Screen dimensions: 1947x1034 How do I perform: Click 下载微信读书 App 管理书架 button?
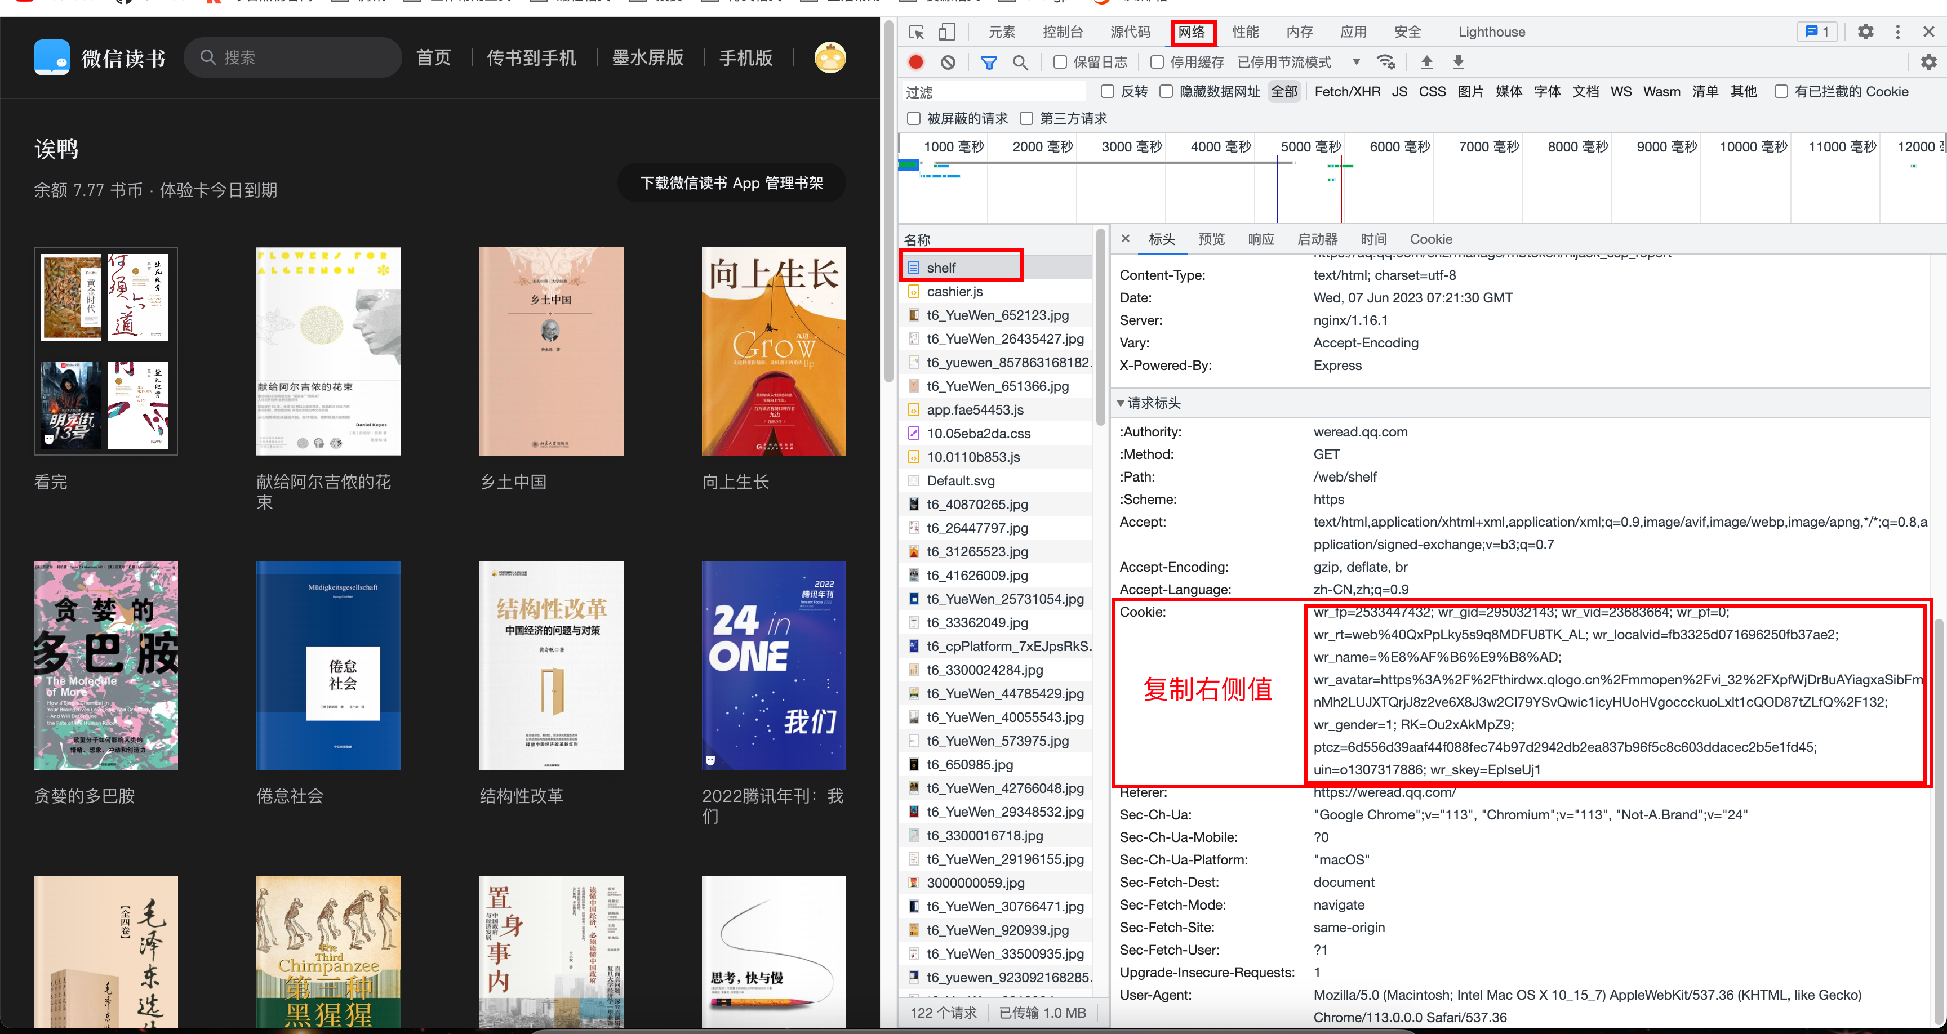click(x=731, y=183)
